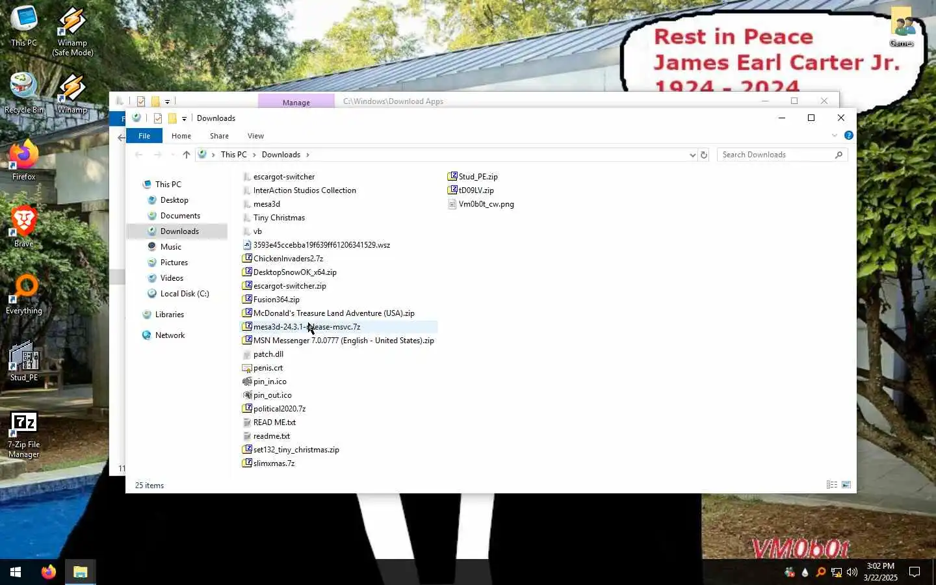Expand This PC breadcrumb chevron
The height and width of the screenshot is (585, 936).
click(254, 155)
